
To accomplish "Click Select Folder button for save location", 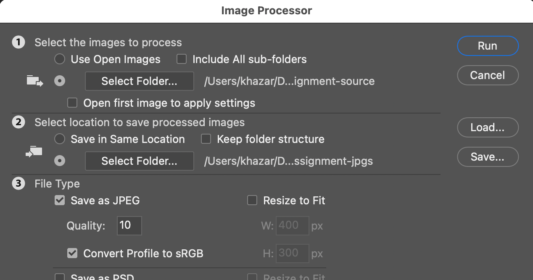I will click(140, 161).
